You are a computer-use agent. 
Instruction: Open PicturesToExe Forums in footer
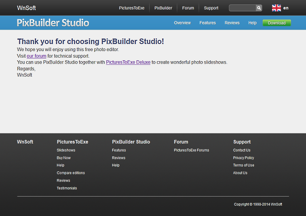[192, 150]
